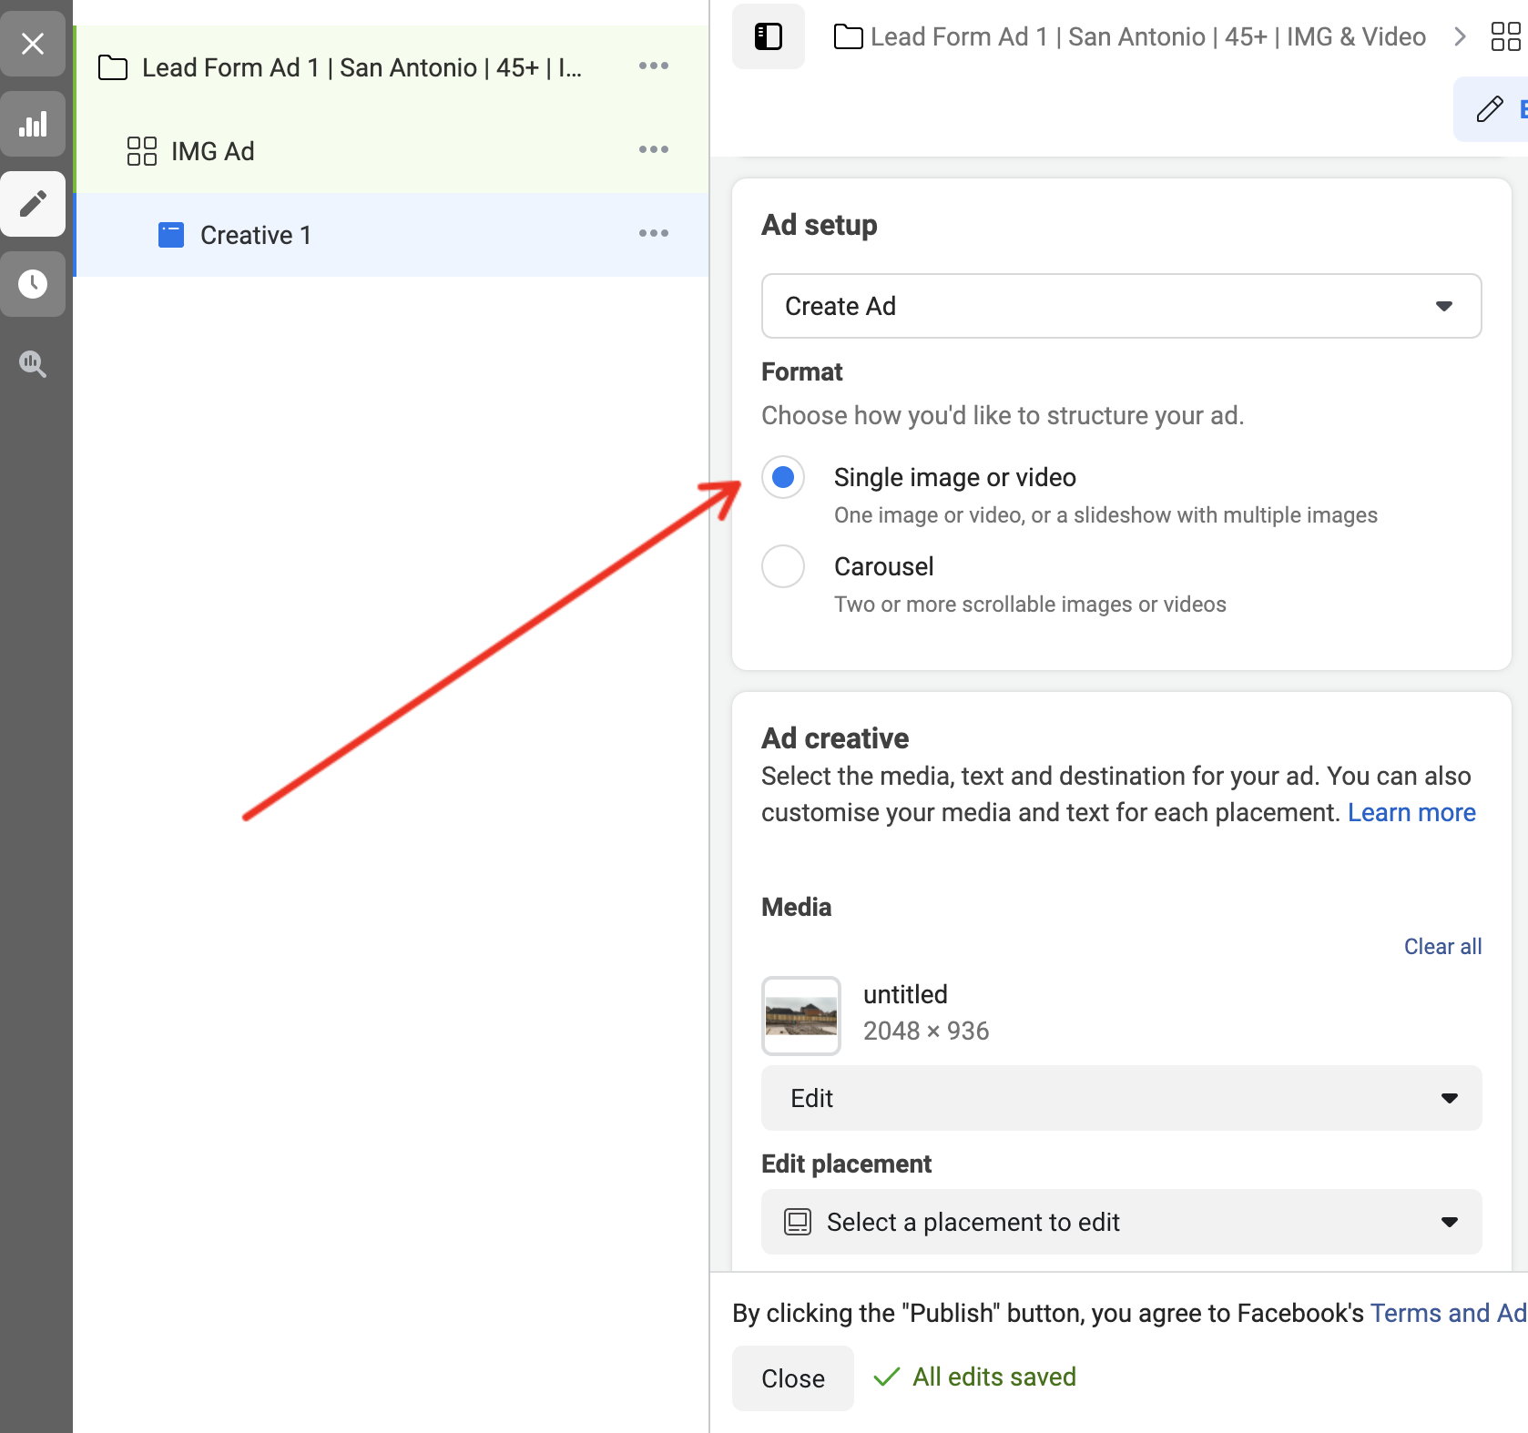Click the magnifier chart inspect icon
Screen dimensions: 1528x1433
click(x=33, y=364)
